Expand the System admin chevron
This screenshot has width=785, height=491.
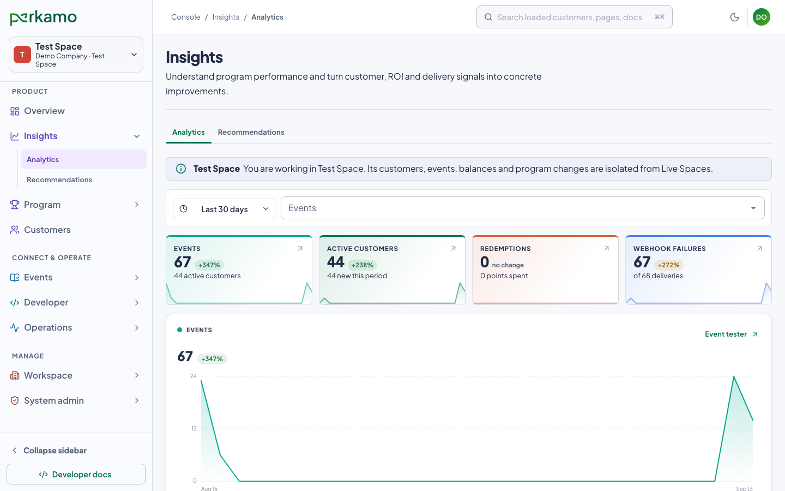(137, 400)
